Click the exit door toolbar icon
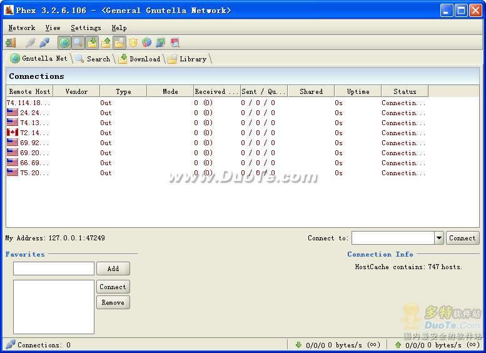Viewport: 486px width, 353px height. coord(11,43)
